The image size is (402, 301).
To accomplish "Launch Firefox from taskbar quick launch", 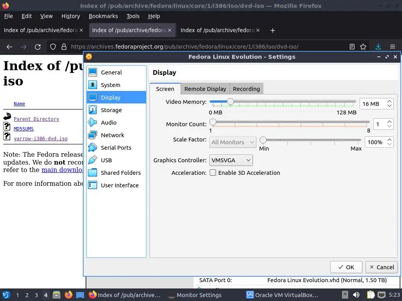I will tap(68, 295).
